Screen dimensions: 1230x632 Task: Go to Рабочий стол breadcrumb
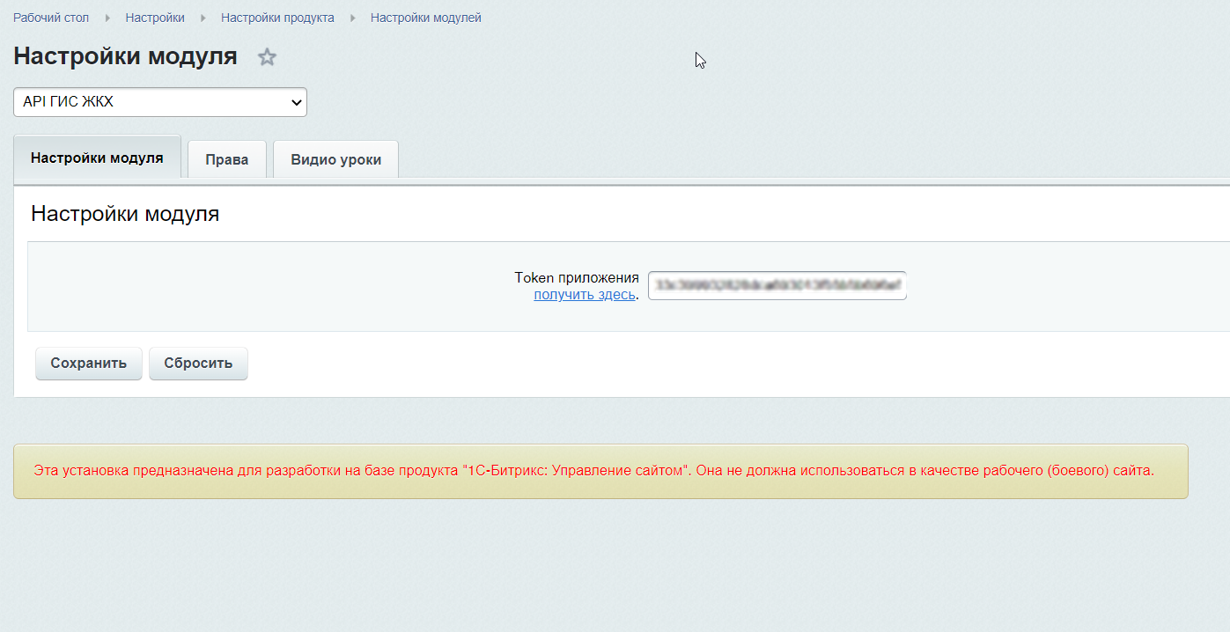tap(51, 18)
